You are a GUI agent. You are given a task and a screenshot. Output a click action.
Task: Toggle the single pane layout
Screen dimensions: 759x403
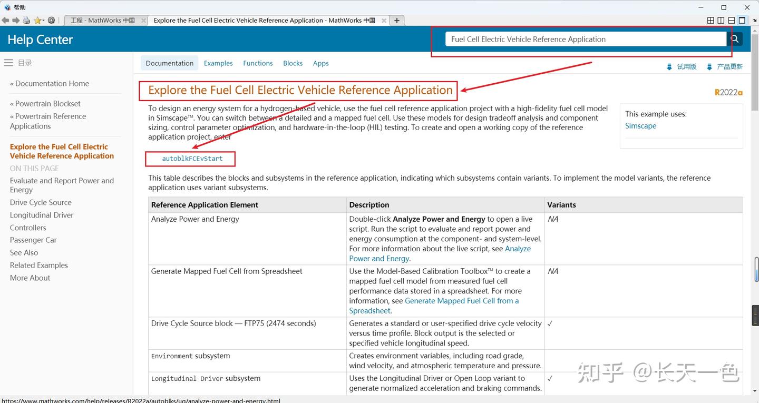742,19
